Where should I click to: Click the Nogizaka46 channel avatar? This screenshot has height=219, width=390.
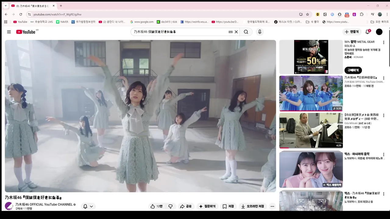point(9,206)
